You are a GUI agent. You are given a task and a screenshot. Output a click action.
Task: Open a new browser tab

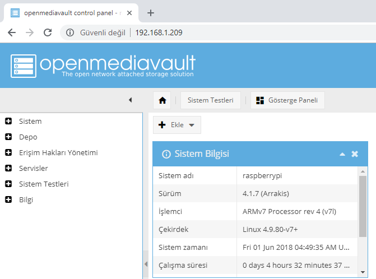tap(151, 13)
